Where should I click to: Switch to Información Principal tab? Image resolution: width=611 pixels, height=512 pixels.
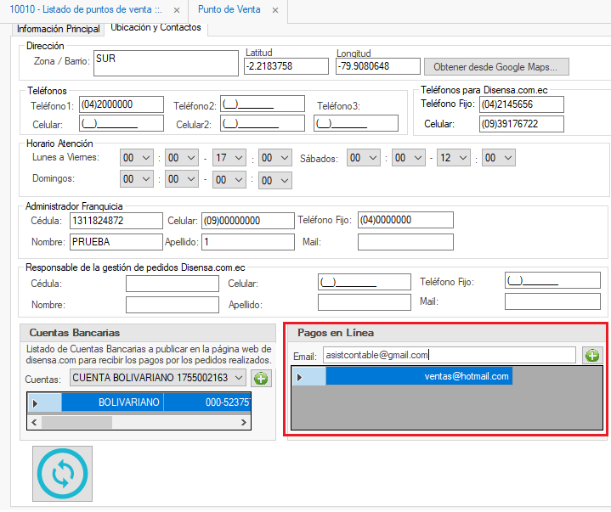tap(59, 29)
